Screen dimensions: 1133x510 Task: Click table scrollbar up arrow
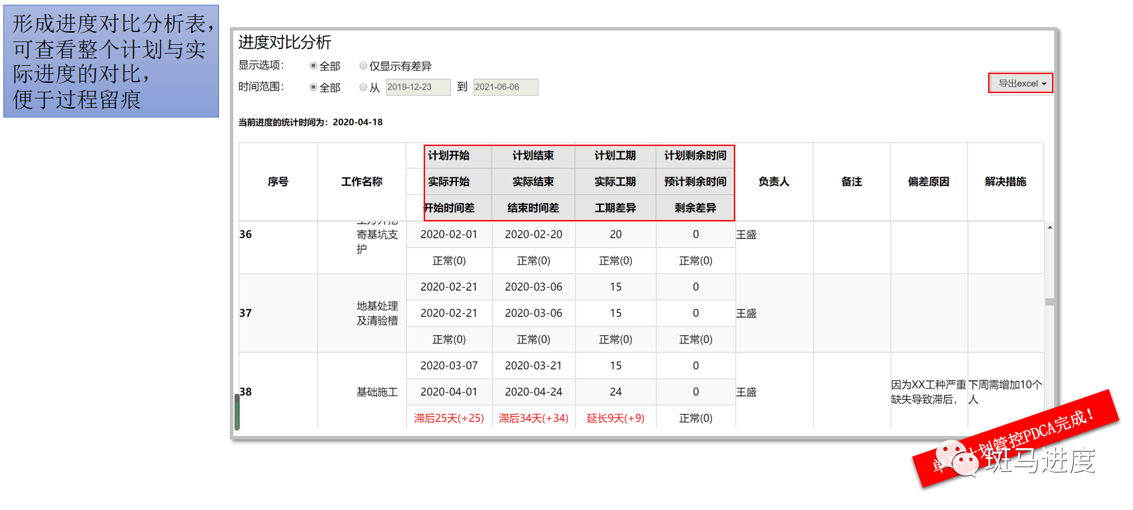coord(1049,227)
